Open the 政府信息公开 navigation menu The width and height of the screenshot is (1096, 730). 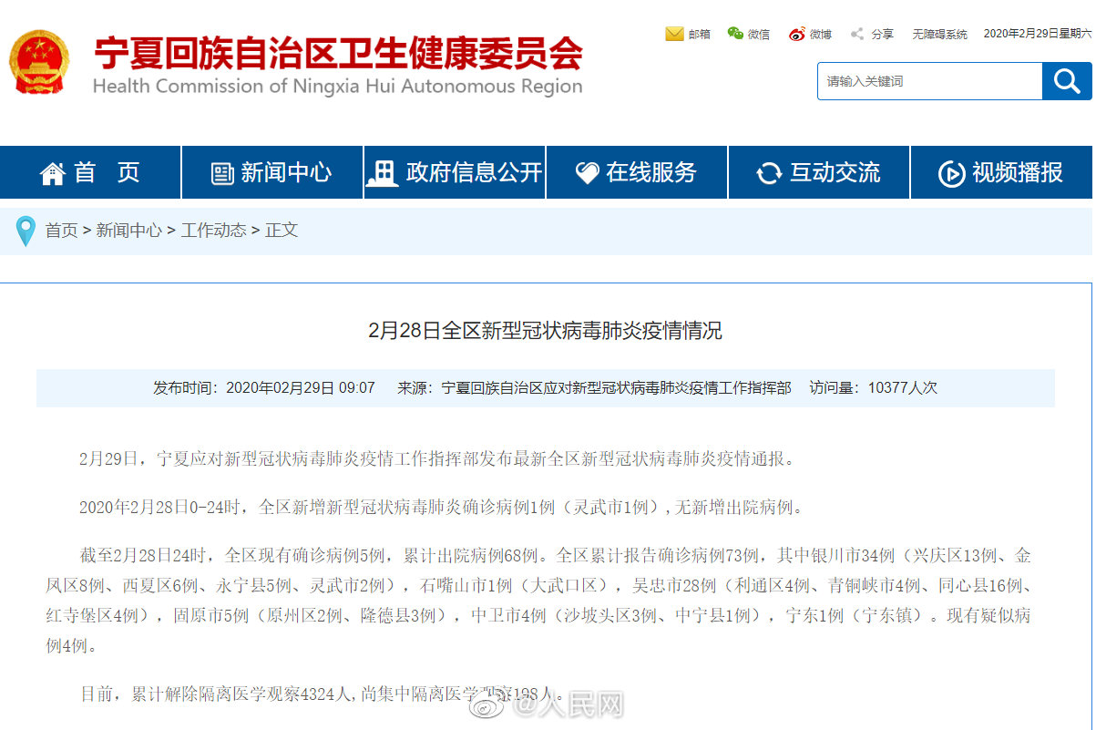coord(455,172)
